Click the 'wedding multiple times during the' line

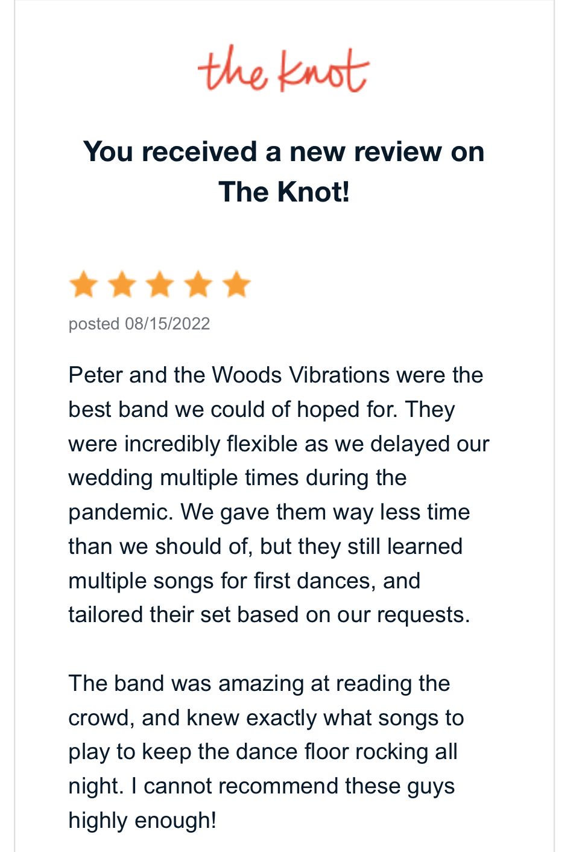(238, 478)
